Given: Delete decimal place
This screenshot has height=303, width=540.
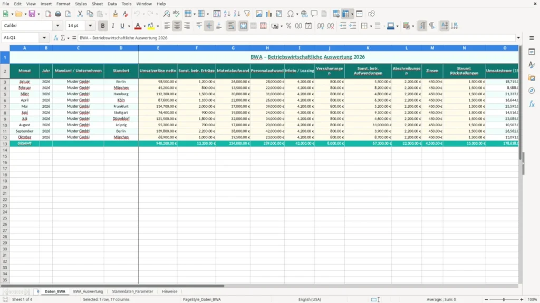Looking at the screenshot, I should [x=331, y=26].
